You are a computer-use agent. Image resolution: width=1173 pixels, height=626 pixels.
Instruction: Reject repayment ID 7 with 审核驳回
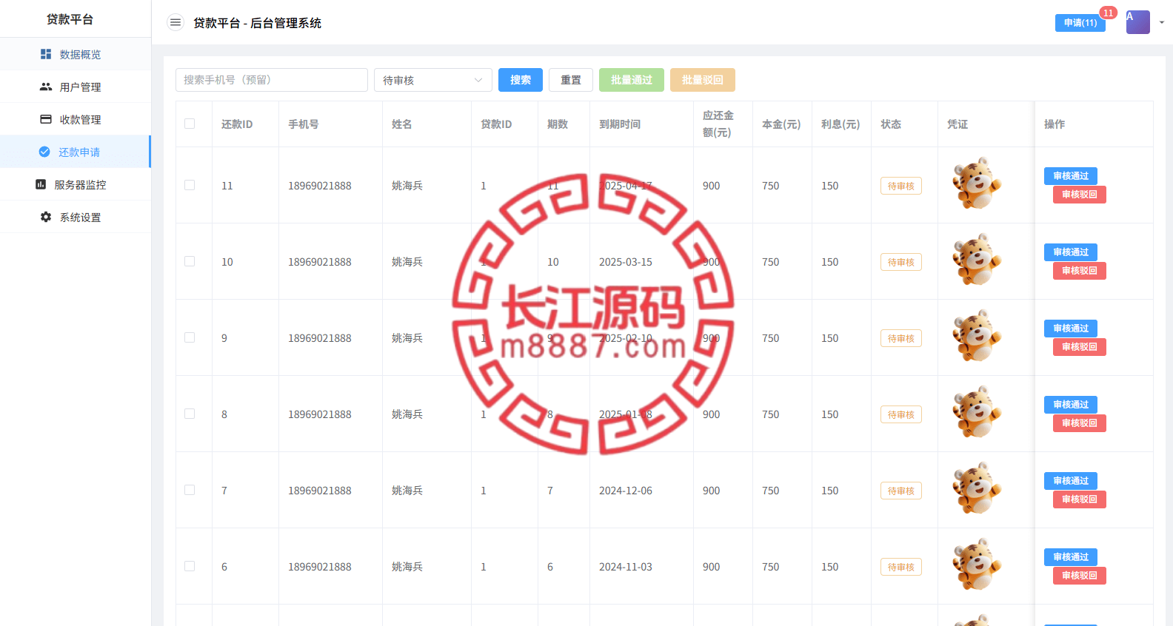[1080, 499]
